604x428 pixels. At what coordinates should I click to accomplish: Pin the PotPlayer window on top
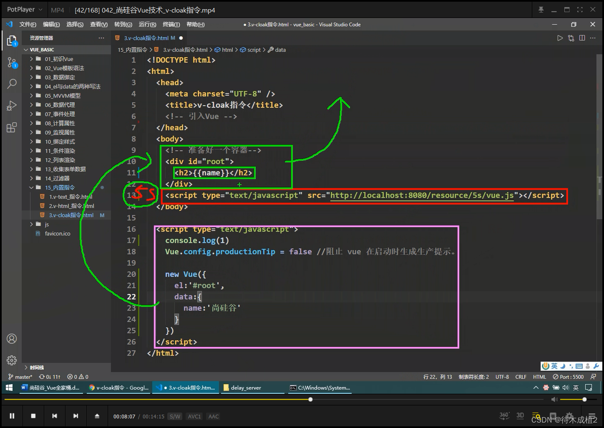[541, 10]
